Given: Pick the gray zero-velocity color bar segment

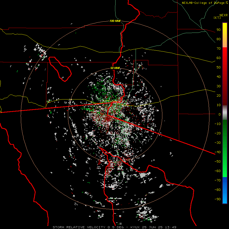Looking at the screenshot, I should pos(225,113).
